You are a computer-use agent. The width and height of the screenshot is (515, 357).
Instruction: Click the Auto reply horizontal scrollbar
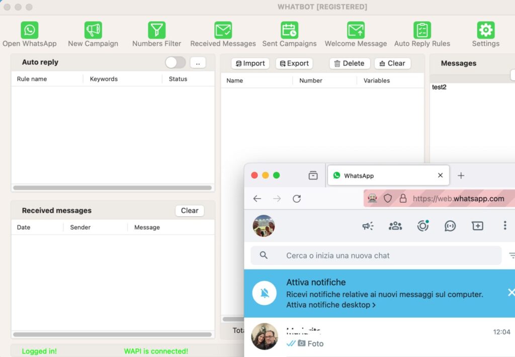pos(112,188)
